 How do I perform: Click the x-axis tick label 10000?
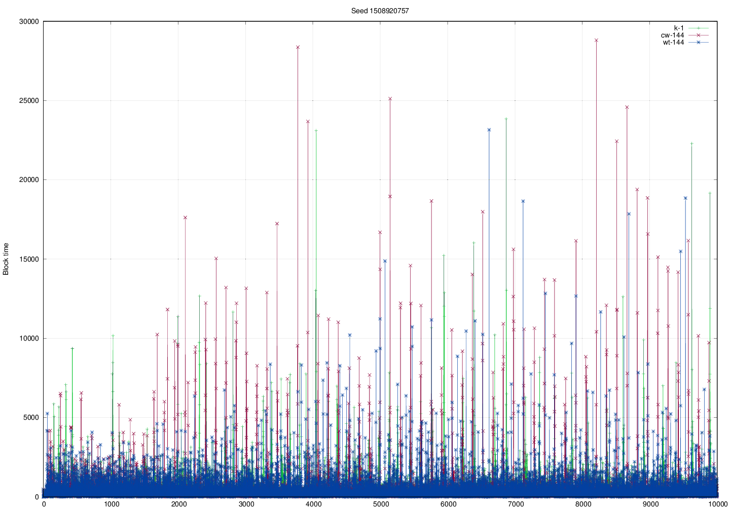tap(718, 504)
